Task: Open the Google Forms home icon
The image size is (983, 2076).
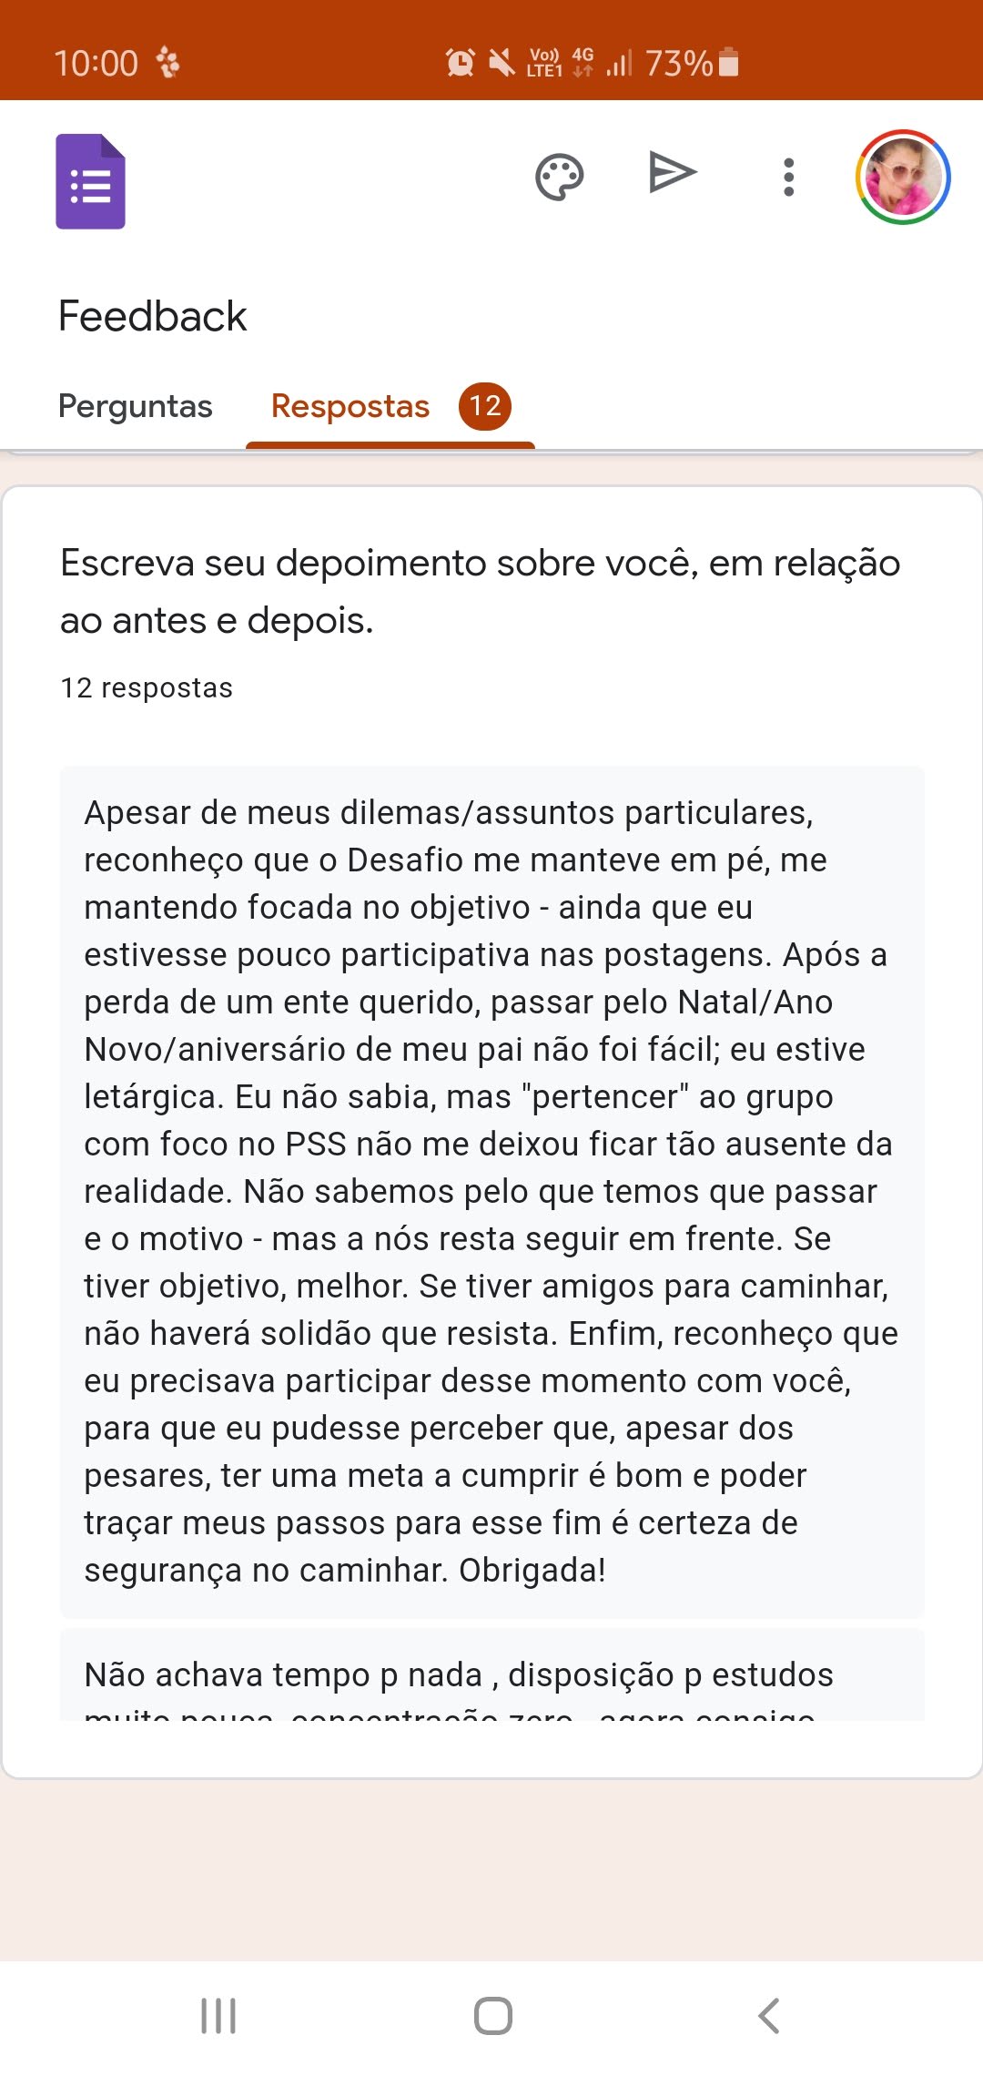Action: coord(90,180)
